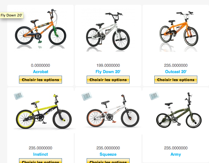Click the barcode icon on Army card
The height and width of the screenshot is (163, 209).
point(154,96)
